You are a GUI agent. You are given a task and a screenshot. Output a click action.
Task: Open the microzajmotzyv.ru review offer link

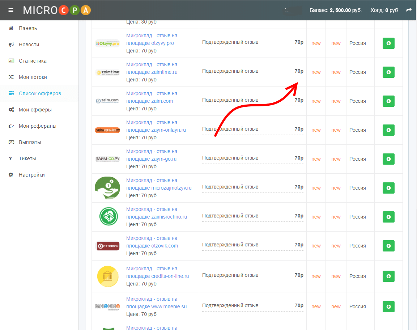(x=159, y=184)
